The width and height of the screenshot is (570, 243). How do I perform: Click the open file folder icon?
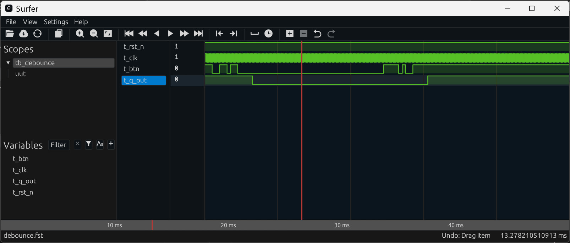coord(10,34)
